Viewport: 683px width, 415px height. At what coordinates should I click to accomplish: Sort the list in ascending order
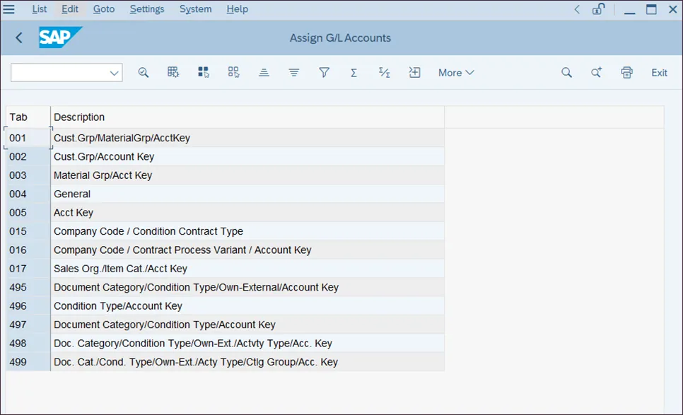click(x=264, y=73)
